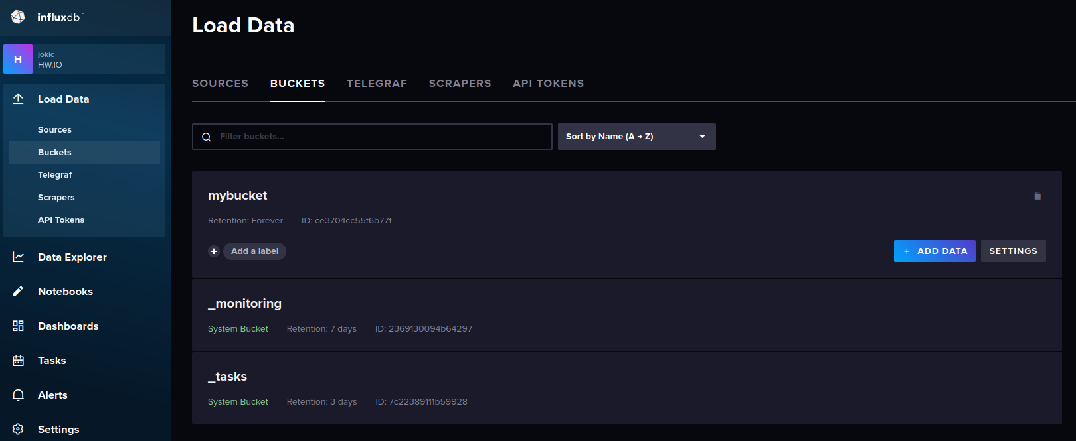Open Telegraf in the sidebar
Screen dimensions: 1076x441
pos(54,175)
